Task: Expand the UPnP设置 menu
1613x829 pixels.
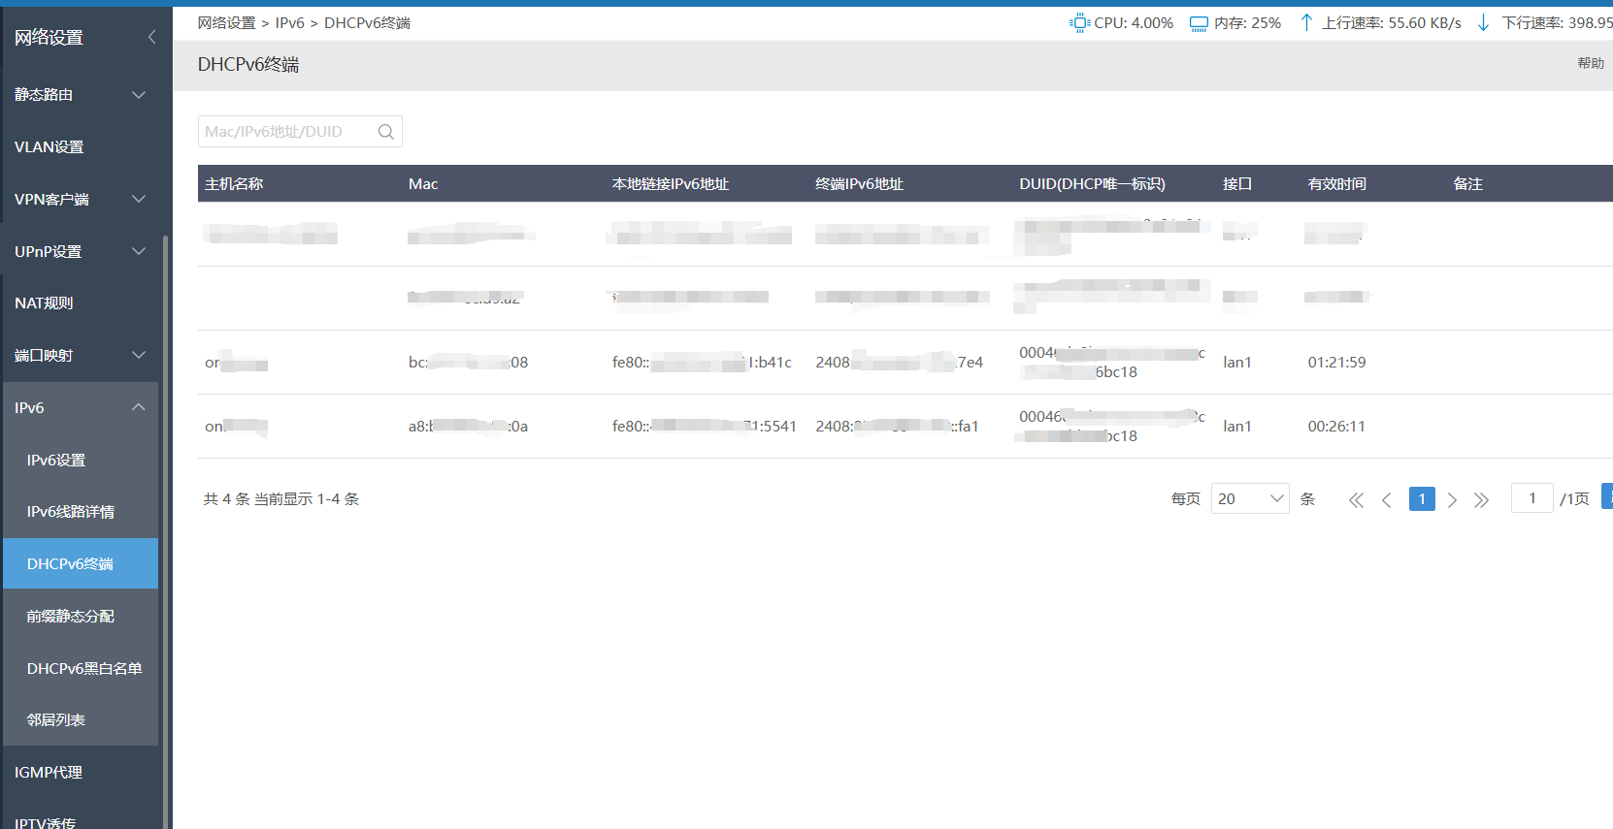Action: coord(139,251)
